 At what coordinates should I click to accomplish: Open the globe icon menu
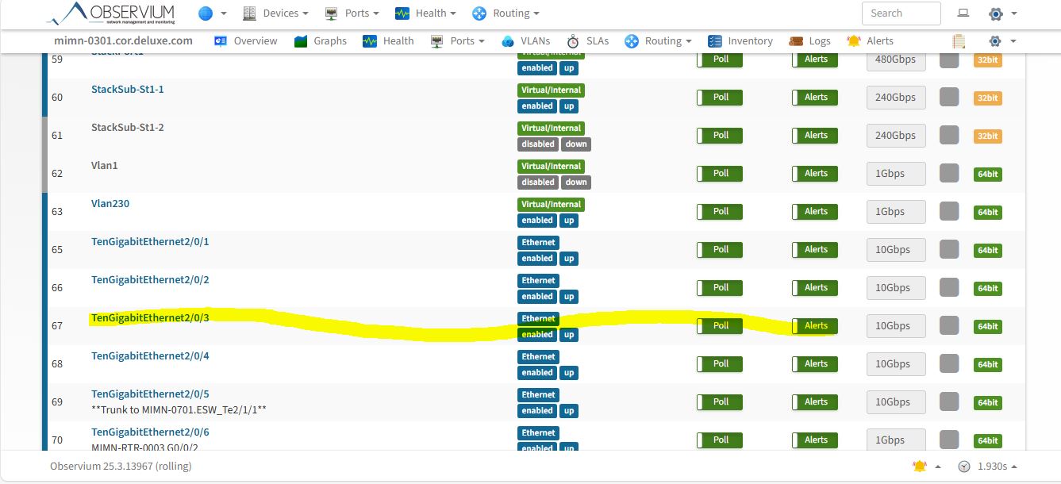tap(206, 13)
